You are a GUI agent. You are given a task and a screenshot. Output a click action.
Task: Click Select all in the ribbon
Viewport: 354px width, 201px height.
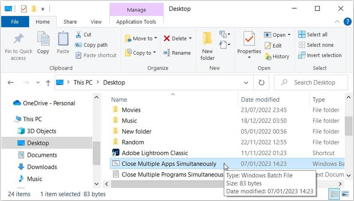317,34
